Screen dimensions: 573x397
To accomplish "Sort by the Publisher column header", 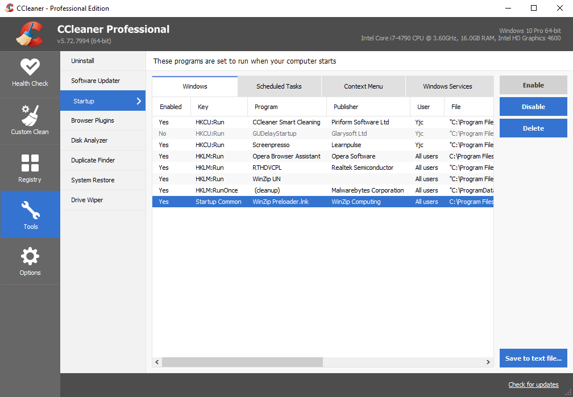I will pos(368,107).
